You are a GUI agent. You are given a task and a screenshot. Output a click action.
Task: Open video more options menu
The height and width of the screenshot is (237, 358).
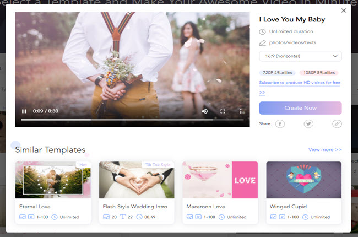(241, 111)
